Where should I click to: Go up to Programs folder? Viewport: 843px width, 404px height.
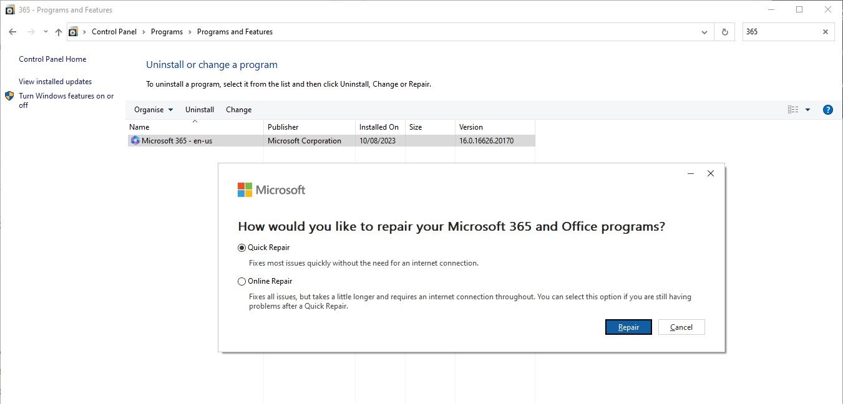58,31
